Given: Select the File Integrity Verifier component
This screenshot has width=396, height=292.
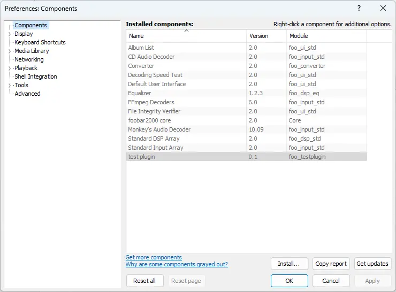Looking at the screenshot, I should pyautogui.click(x=247, y=111).
